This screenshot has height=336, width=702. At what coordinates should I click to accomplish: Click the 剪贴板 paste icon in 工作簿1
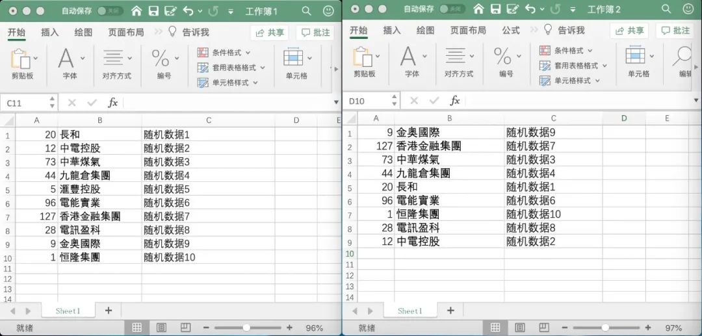20,58
